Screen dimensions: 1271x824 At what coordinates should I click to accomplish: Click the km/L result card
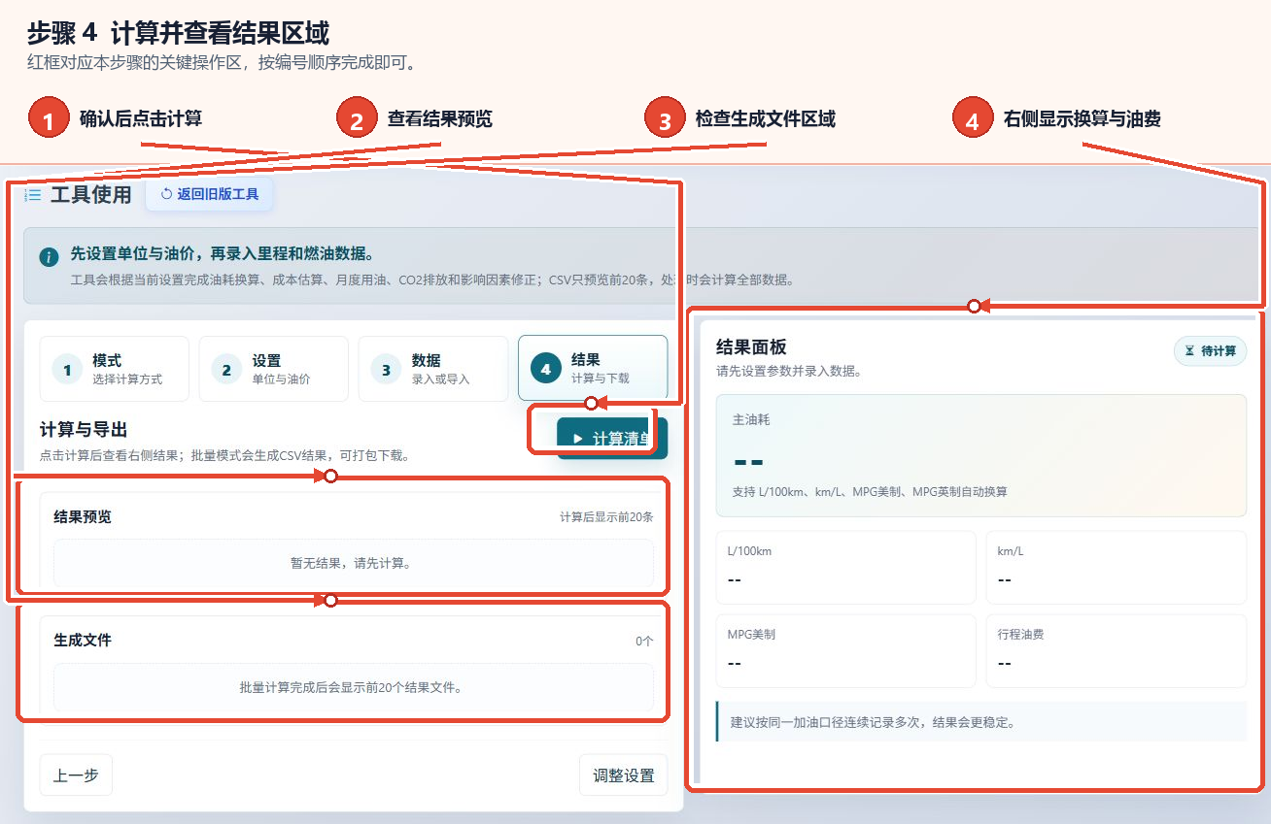1116,568
